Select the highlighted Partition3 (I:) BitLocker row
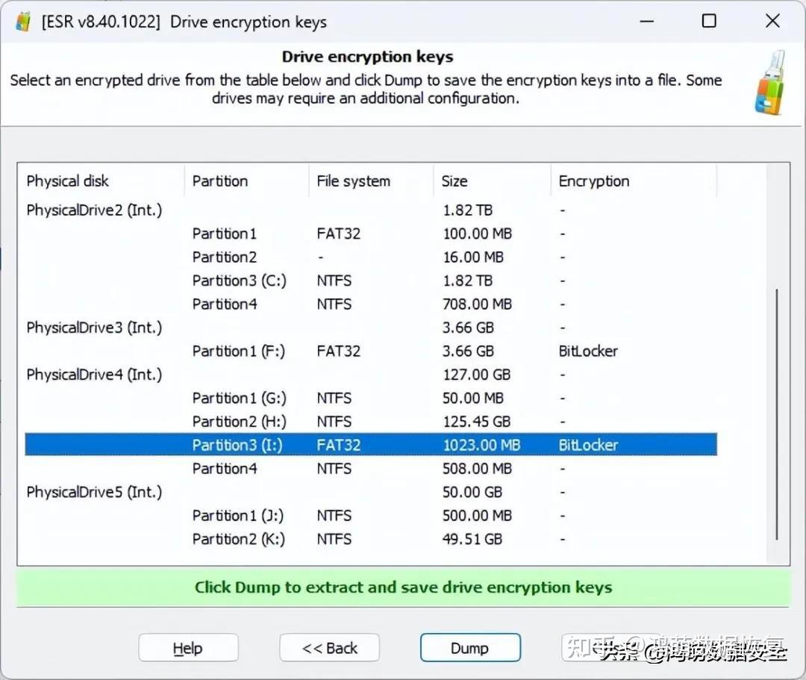 click(x=299, y=444)
